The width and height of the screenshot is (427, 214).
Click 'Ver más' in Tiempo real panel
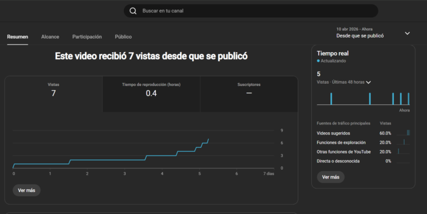[x=330, y=177]
